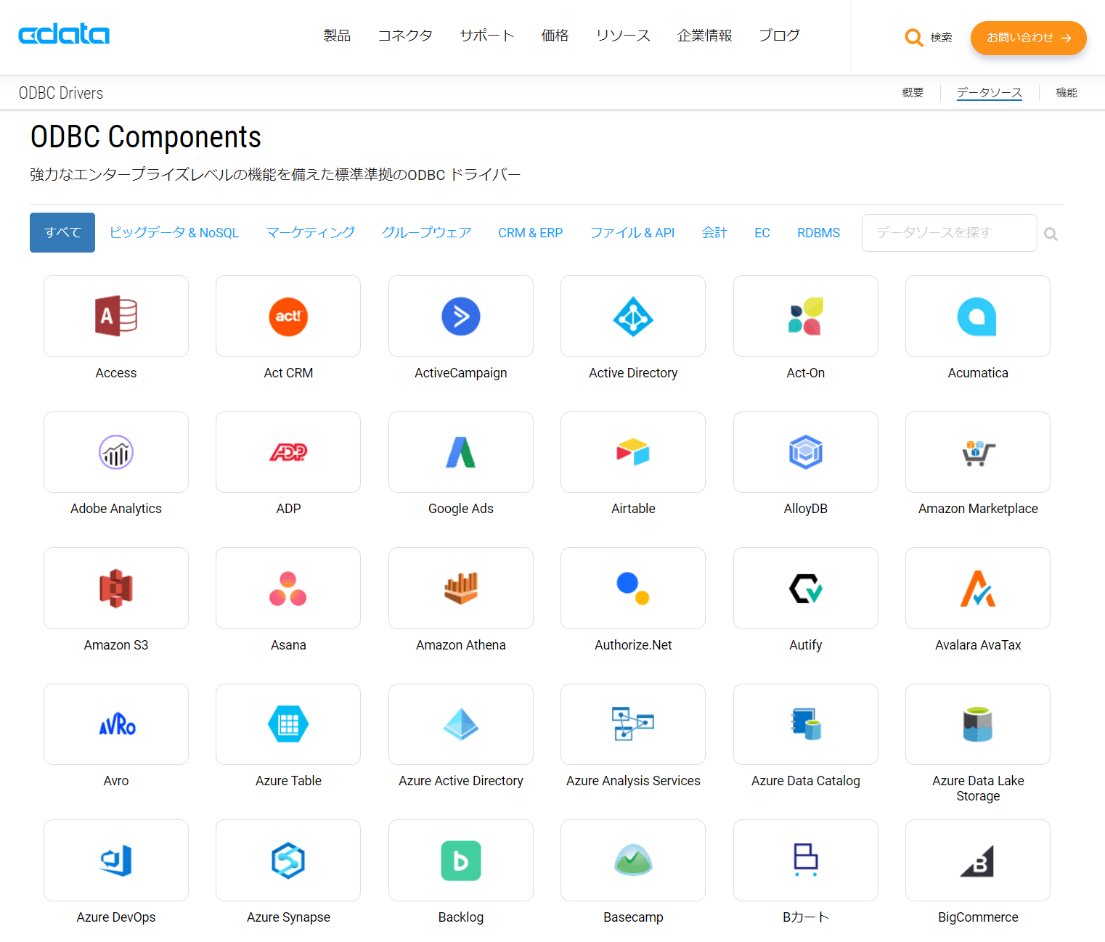This screenshot has height=942, width=1105.
Task: Submit the data source search magnifier
Action: coord(1051,234)
